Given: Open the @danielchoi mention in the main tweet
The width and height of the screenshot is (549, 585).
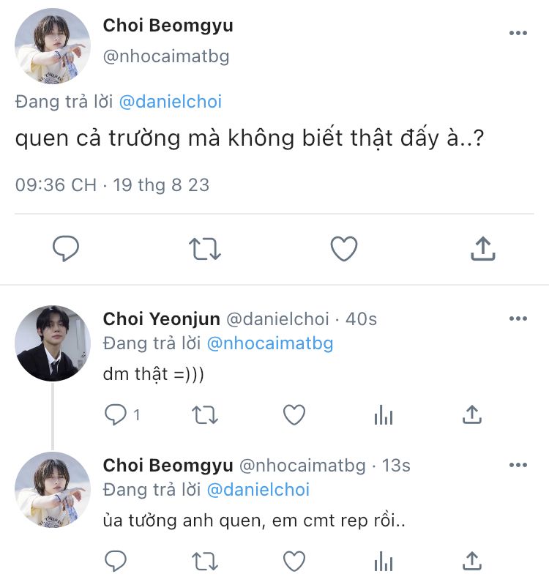Looking at the screenshot, I should tap(170, 103).
